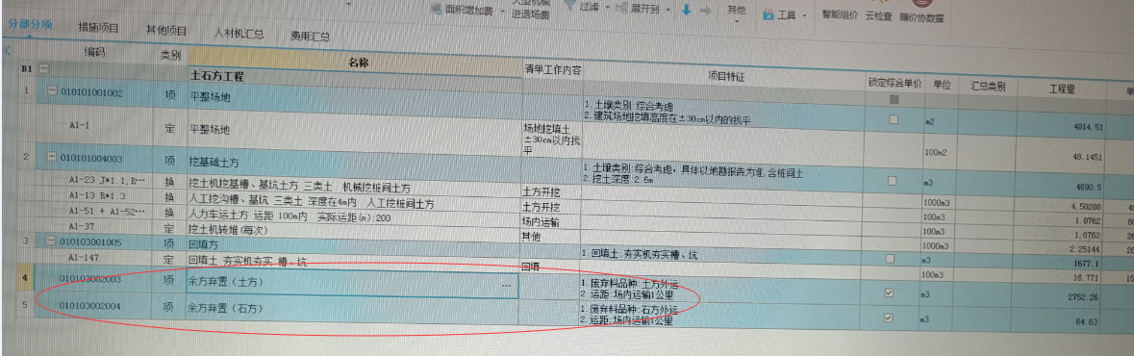Collapse the 010101001002 平整场地 item
Screen dimensions: 1134x356
click(52, 92)
